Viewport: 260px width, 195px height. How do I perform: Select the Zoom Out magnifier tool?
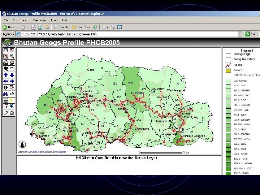[12, 56]
